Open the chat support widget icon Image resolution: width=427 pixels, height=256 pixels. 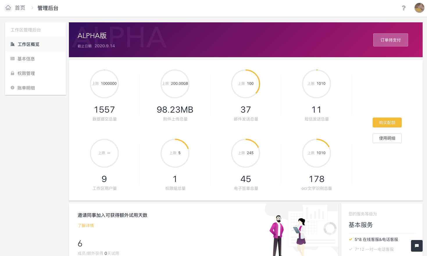point(417,246)
